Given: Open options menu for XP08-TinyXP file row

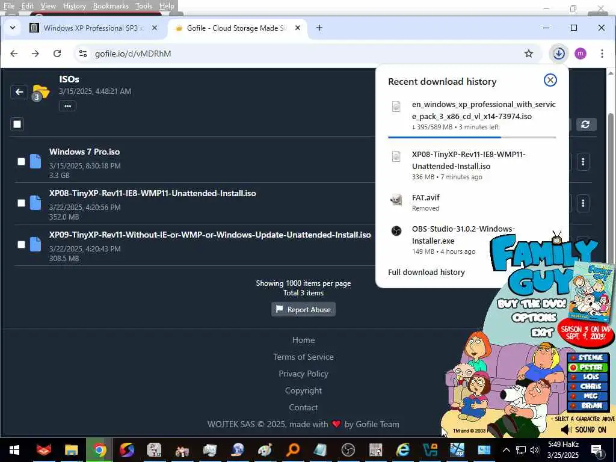Looking at the screenshot, I should point(583,203).
